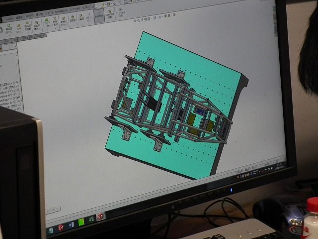The height and width of the screenshot is (239, 318).
Task: Click the Previous View icon
Action: 142,20
